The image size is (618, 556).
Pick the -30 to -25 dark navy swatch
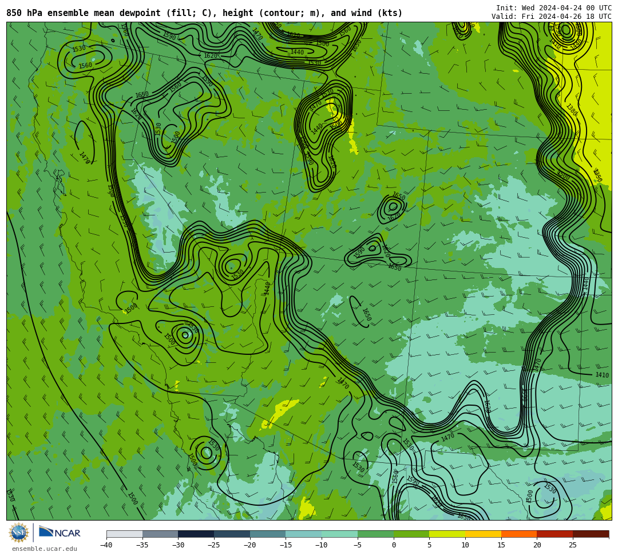pos(196,534)
